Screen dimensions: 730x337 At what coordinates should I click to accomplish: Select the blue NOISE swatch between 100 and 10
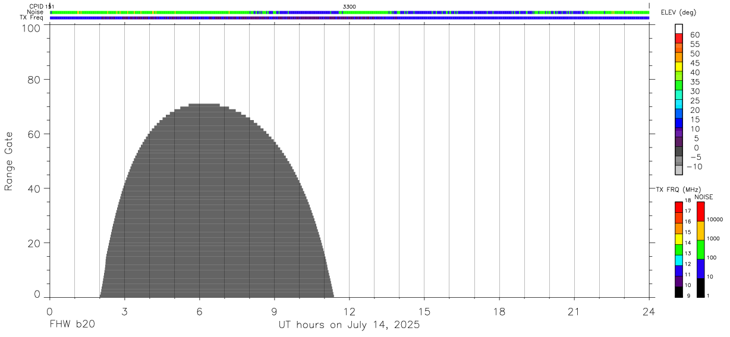[x=700, y=269]
